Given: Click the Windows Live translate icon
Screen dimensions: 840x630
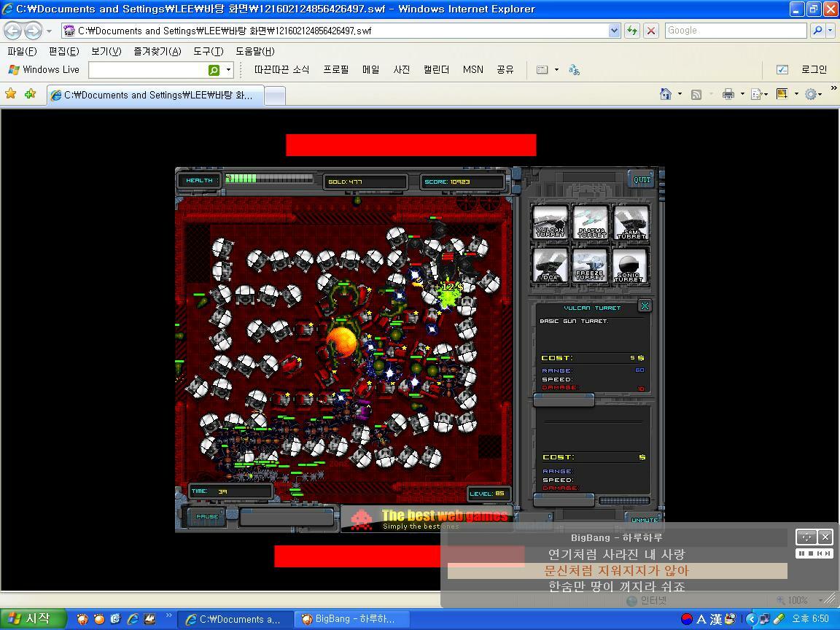Looking at the screenshot, I should coord(574,70).
